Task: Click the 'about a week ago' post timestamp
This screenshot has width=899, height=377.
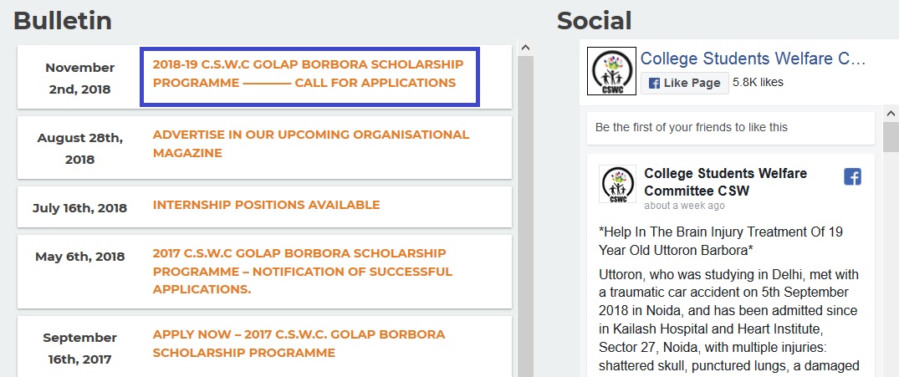Action: click(684, 206)
